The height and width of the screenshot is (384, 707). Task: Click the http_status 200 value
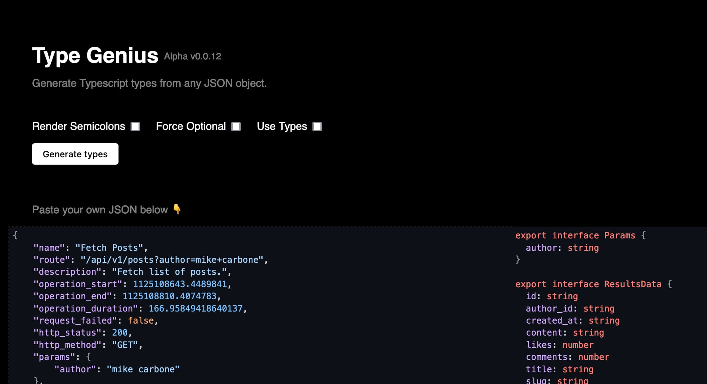[x=120, y=333]
